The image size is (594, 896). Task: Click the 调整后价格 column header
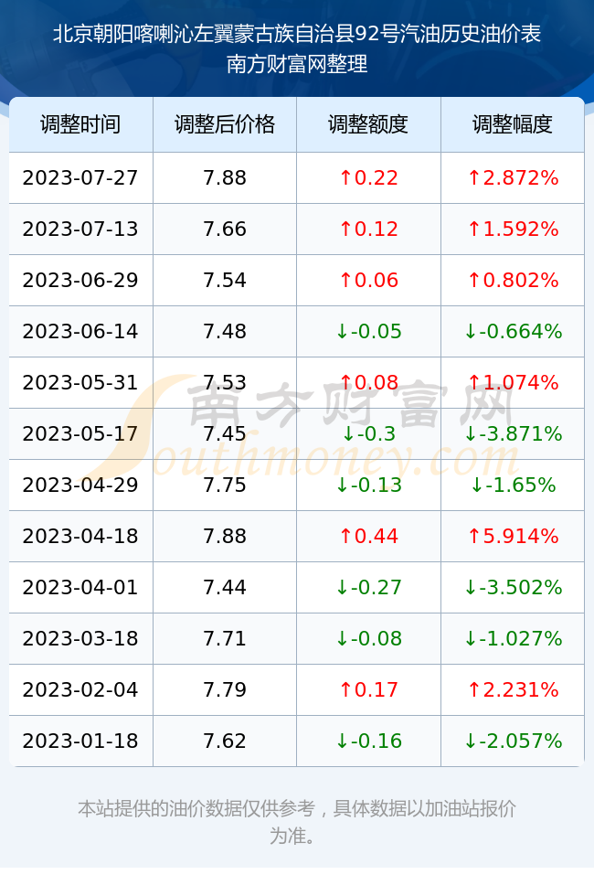coord(225,124)
